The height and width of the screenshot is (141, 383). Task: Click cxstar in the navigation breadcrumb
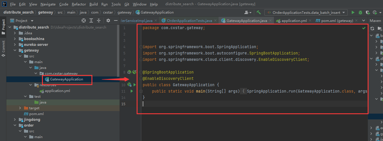[109, 12]
